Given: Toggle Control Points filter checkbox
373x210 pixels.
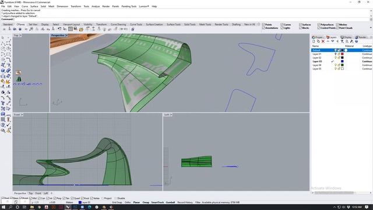Looking at the screenshot, I should [319, 28].
